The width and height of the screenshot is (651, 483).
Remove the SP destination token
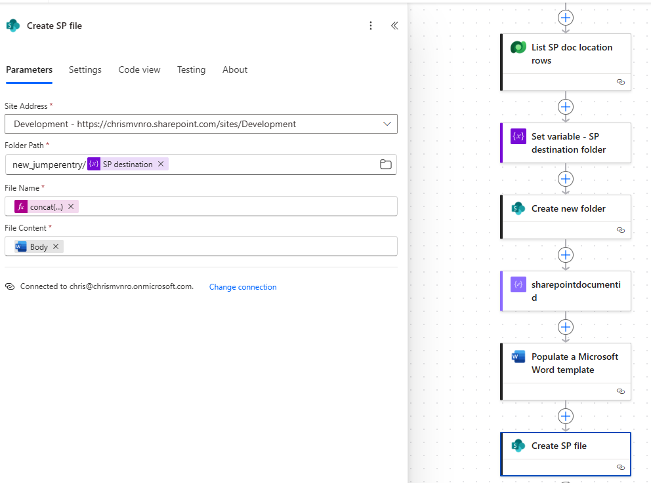(161, 164)
